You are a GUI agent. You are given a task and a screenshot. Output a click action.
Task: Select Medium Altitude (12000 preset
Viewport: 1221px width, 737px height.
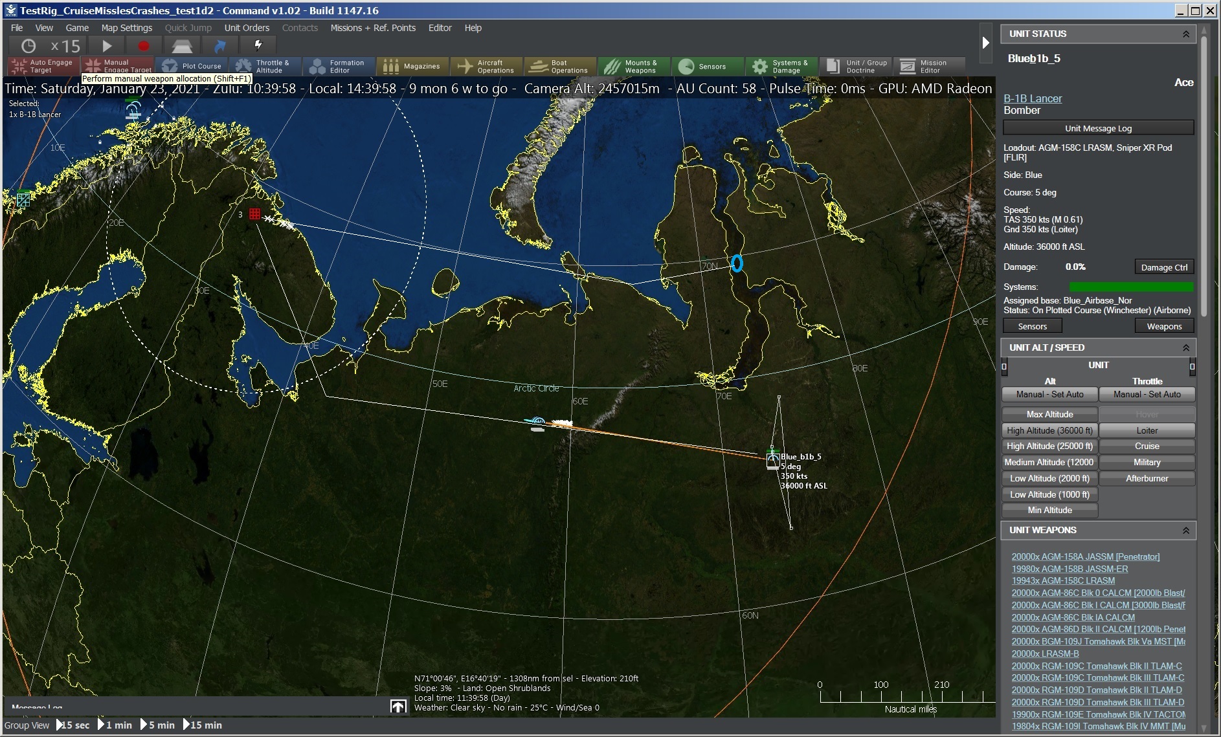(1049, 462)
